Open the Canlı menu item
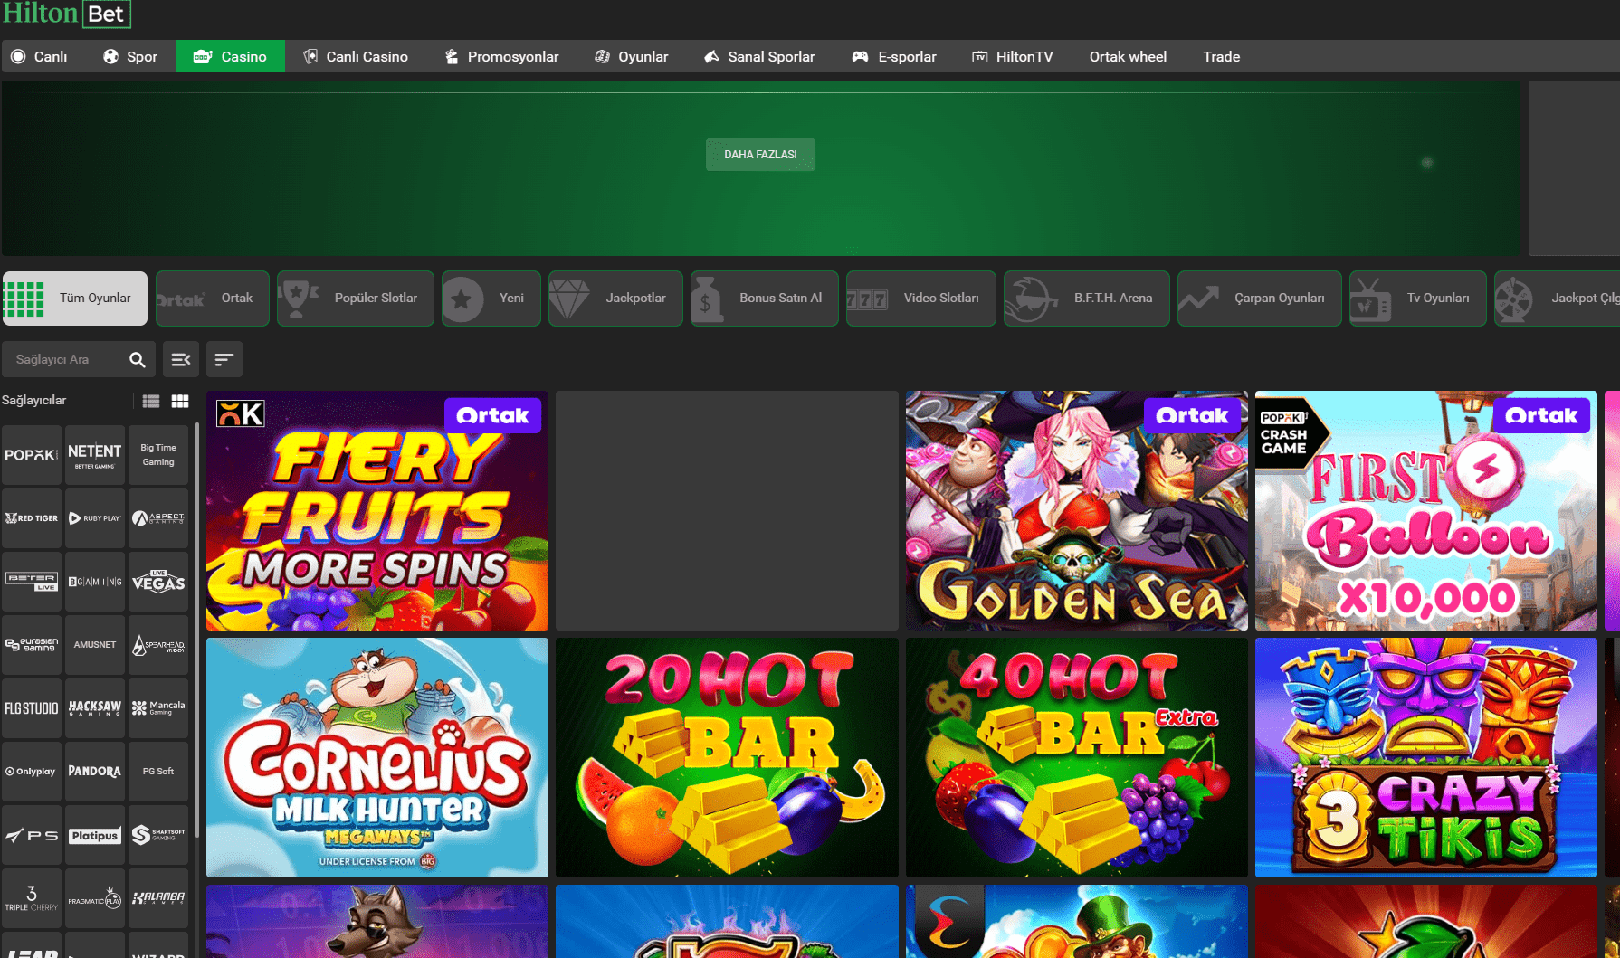 point(39,56)
